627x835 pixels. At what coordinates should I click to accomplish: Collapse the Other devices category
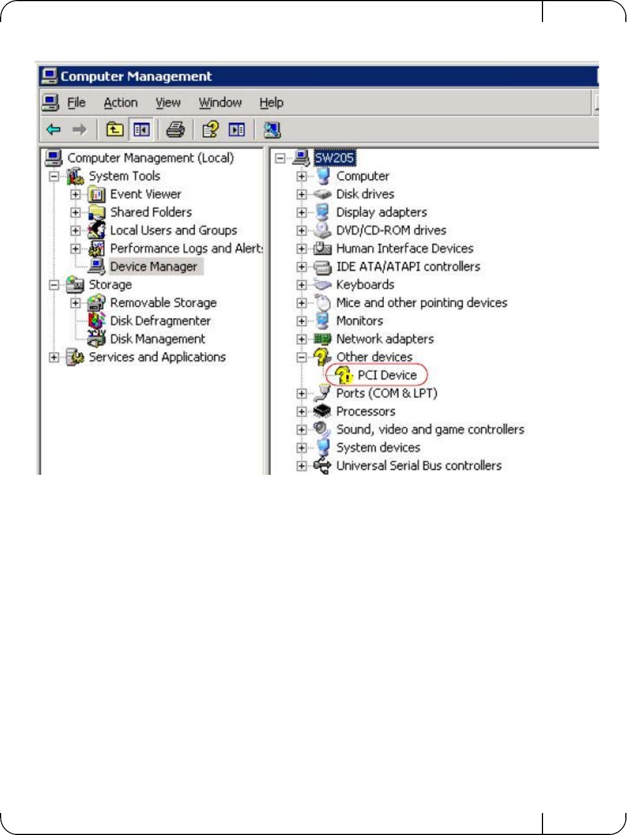point(302,357)
